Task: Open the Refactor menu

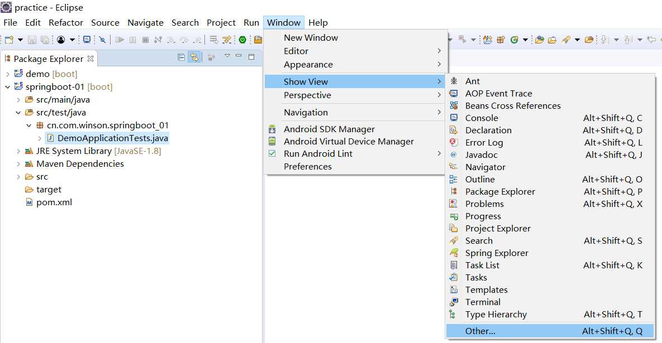Action: 66,23
